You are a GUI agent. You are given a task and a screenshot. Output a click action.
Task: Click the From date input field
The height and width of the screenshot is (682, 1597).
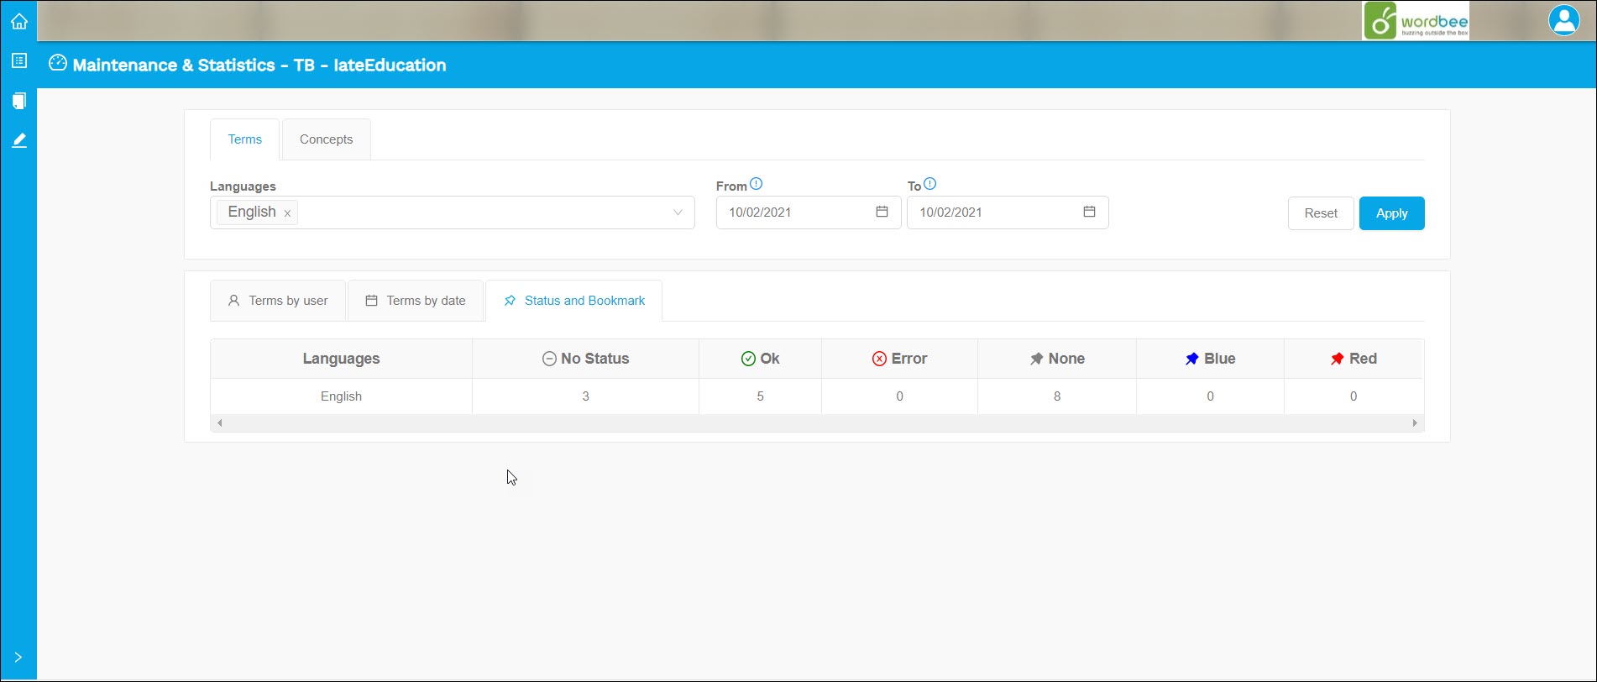pyautogui.click(x=793, y=212)
